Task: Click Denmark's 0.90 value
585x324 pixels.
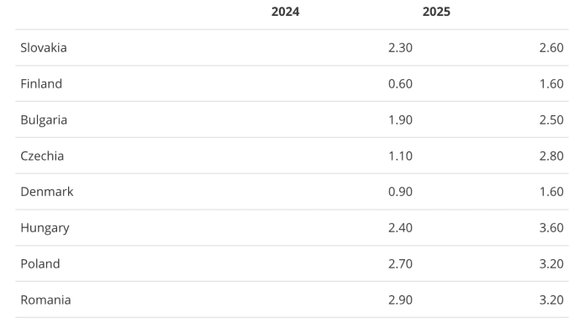Action: (x=400, y=192)
